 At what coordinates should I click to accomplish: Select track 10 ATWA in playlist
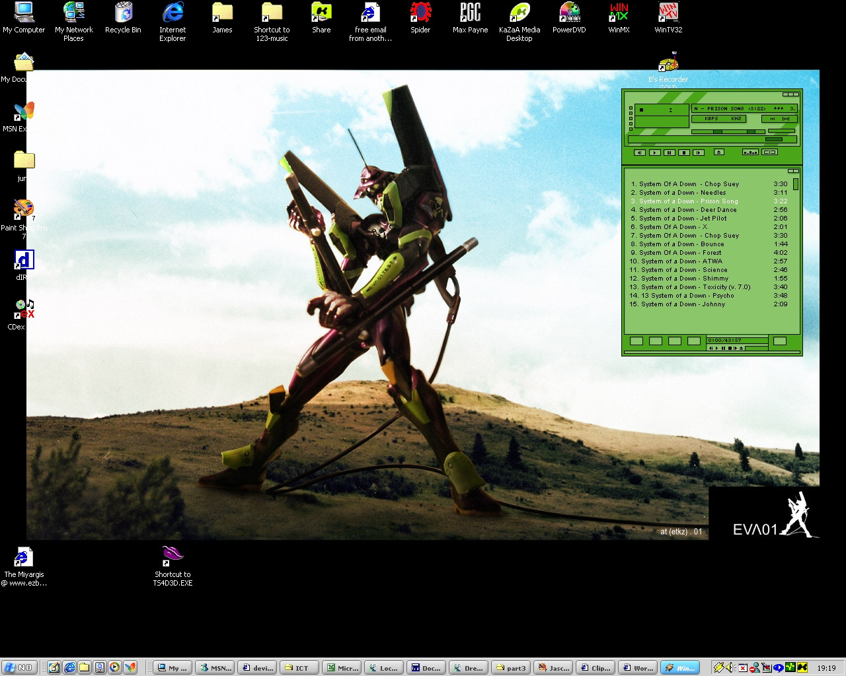pyautogui.click(x=709, y=261)
